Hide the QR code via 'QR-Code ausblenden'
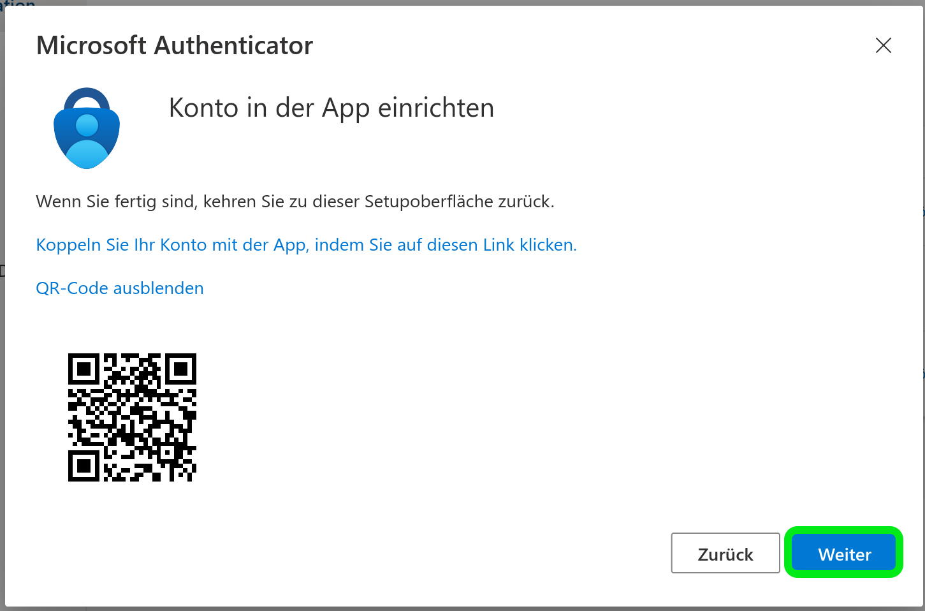This screenshot has height=611, width=925. 120,288
